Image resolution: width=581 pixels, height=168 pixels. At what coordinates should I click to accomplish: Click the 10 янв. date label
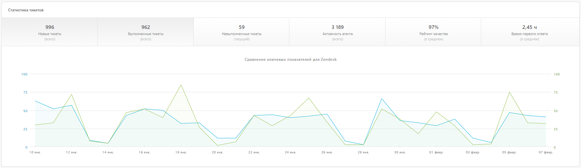pyautogui.click(x=35, y=152)
